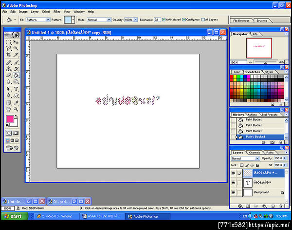Select the Zoom tool
The width and height of the screenshot is (292, 230).
(16, 109)
